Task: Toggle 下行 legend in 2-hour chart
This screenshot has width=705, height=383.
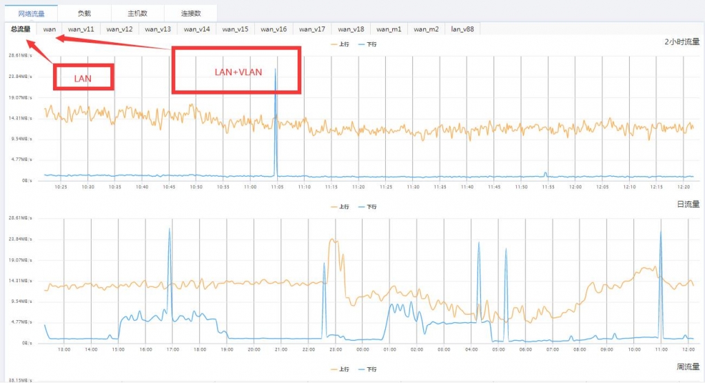Action: 368,43
